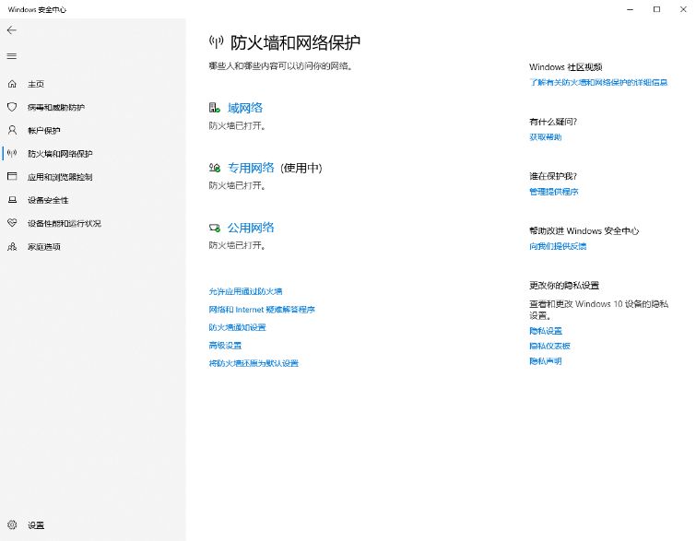Click the 防火墙已打开 status under 域网络
Image resolution: width=696 pixels, height=541 pixels.
(237, 125)
